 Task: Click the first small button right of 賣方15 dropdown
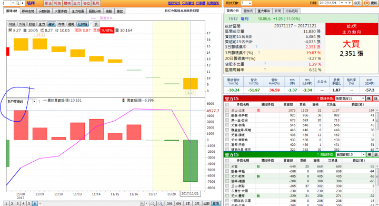coord(369,154)
